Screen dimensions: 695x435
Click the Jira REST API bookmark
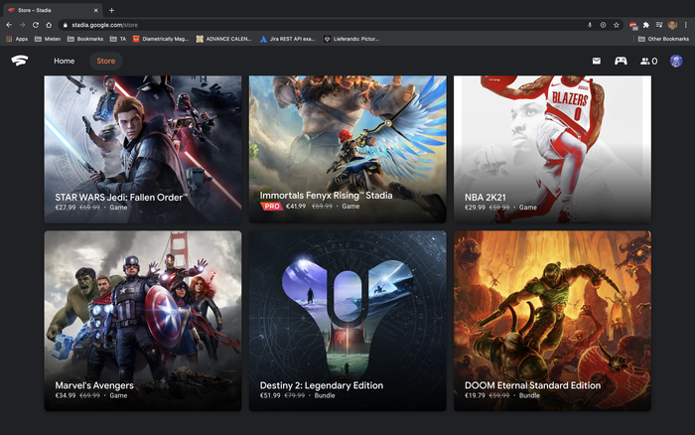287,39
